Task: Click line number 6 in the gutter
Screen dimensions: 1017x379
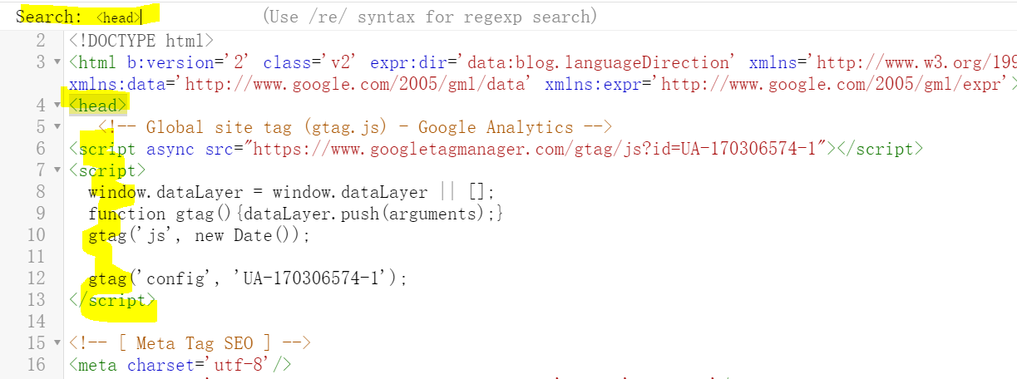Action: 41,149
